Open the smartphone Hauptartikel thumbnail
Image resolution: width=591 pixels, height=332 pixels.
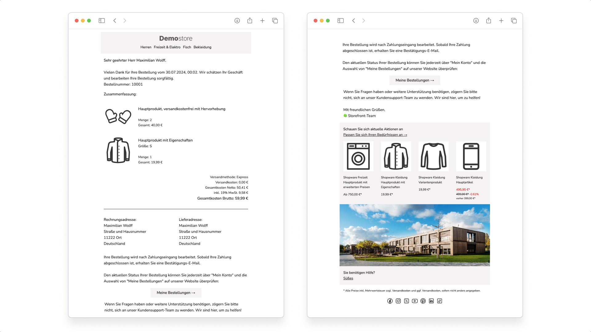pyautogui.click(x=471, y=156)
